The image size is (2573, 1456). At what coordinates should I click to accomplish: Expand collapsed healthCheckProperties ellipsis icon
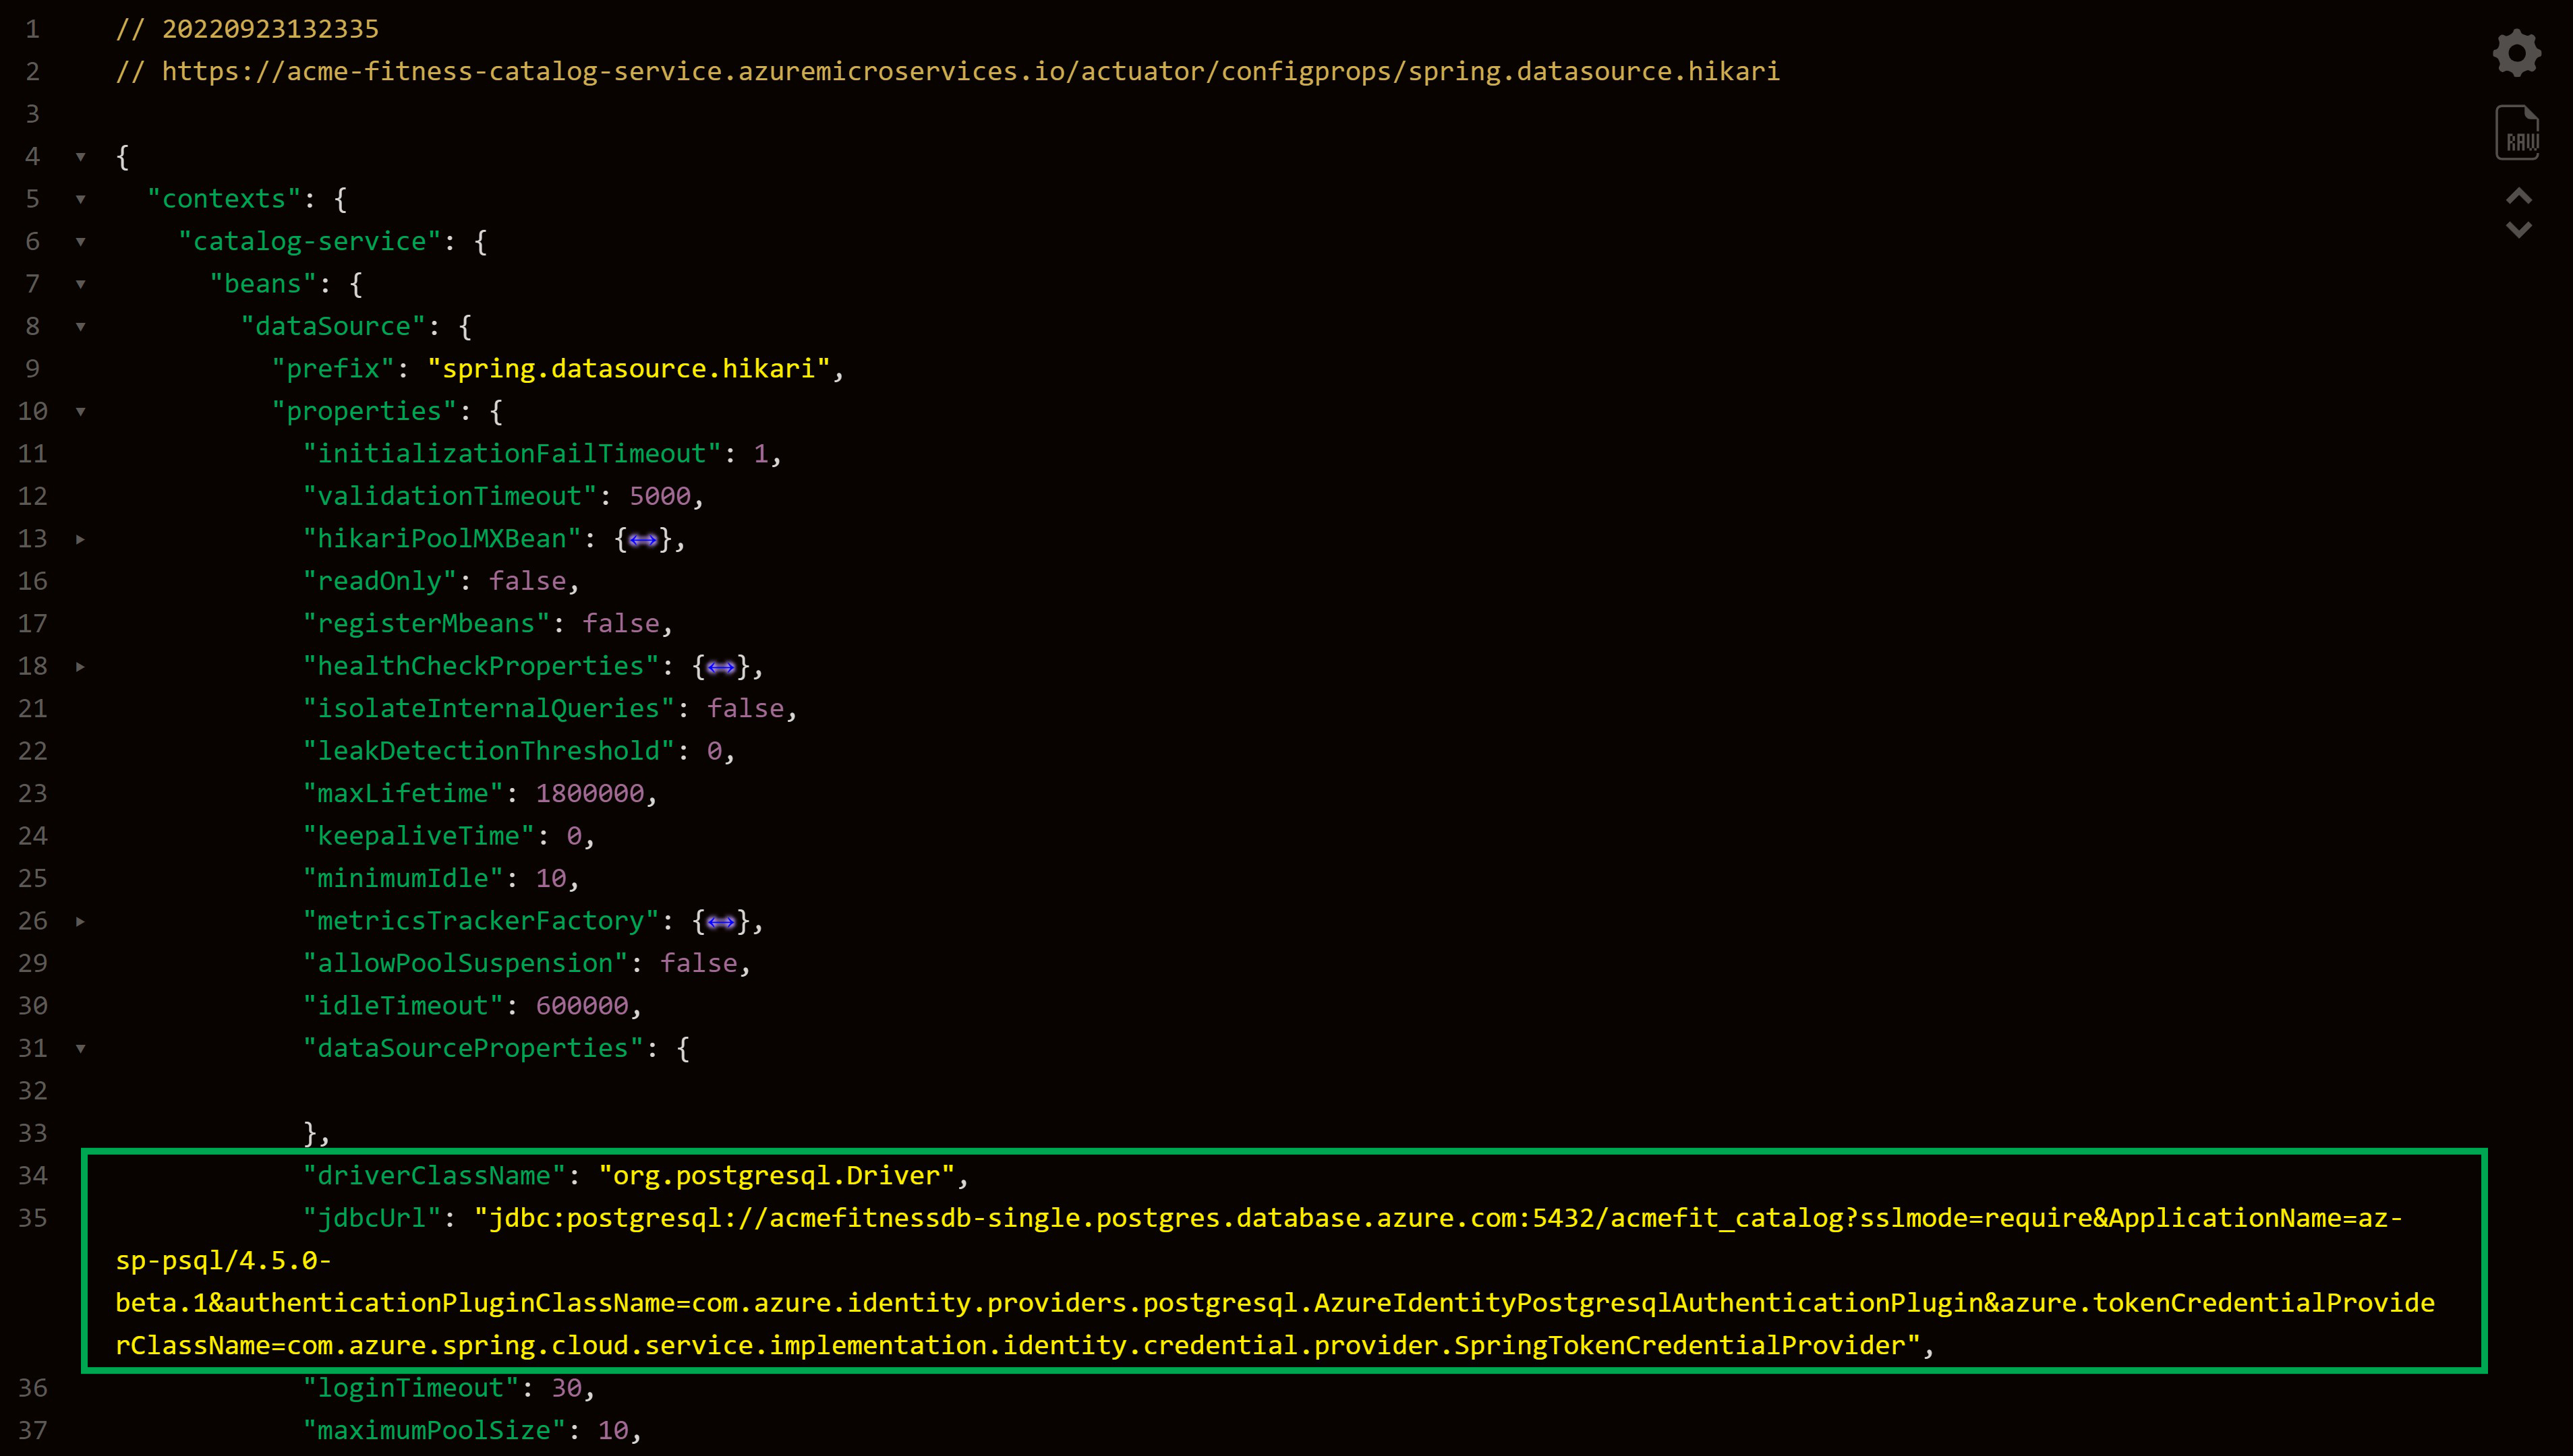pos(720,667)
